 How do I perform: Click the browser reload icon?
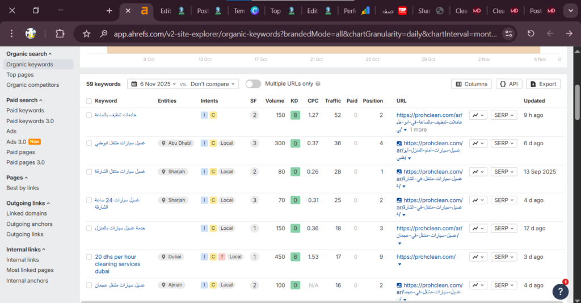pos(531,33)
